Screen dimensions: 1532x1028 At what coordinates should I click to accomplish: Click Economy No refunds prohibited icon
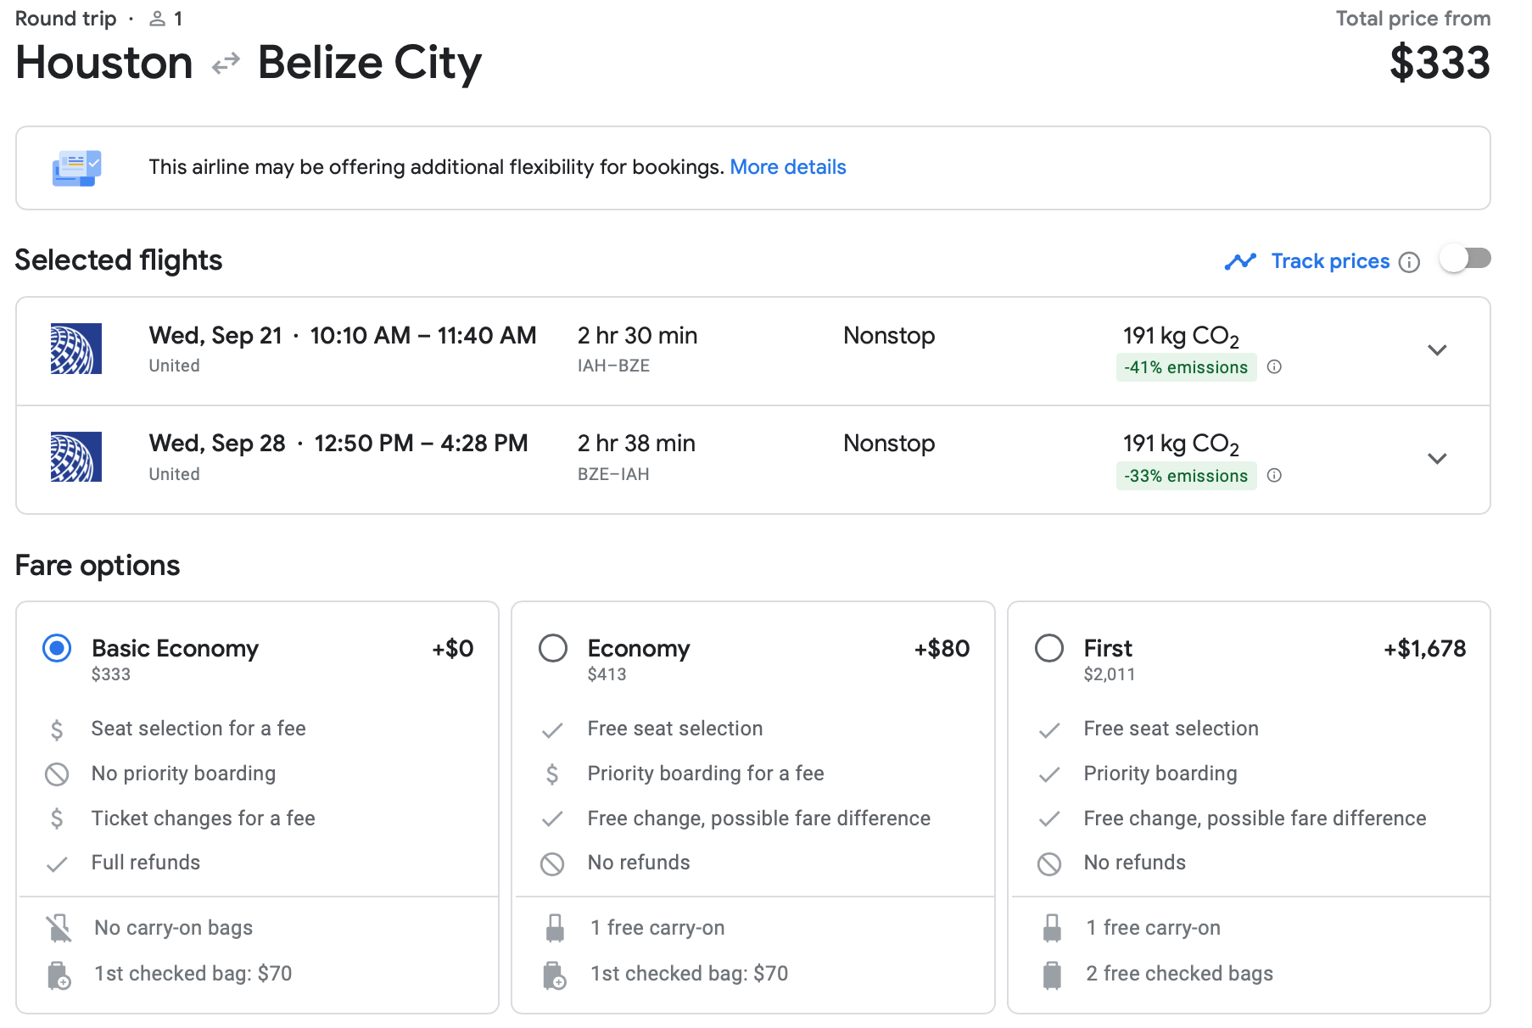552,864
